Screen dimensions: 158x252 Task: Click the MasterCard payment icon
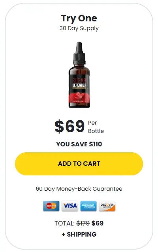tap(51, 206)
